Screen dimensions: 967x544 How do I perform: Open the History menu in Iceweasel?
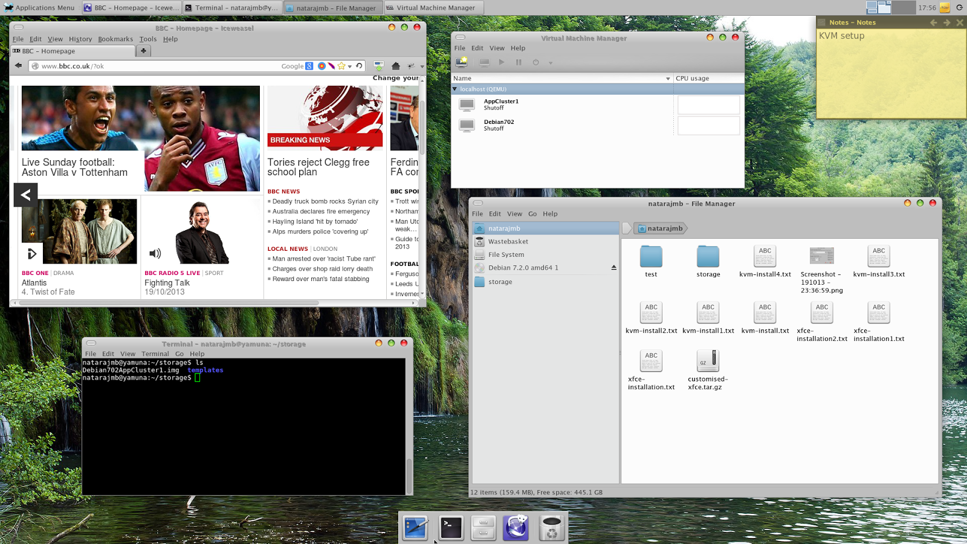click(80, 39)
